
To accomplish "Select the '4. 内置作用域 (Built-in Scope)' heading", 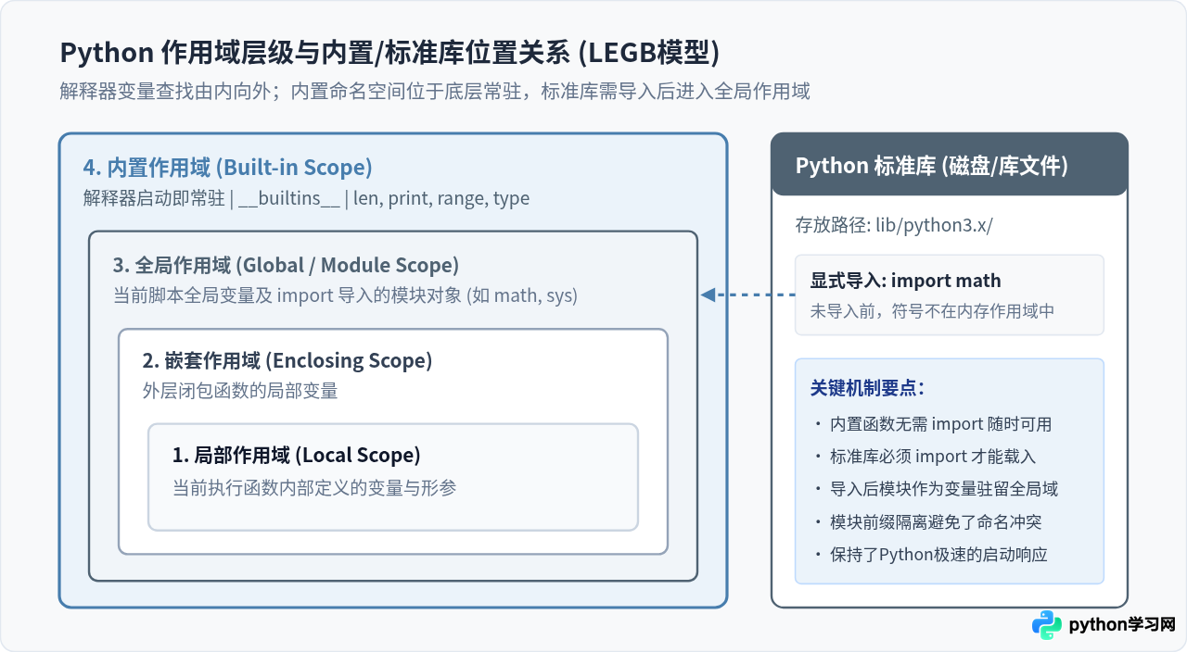I will (x=227, y=168).
